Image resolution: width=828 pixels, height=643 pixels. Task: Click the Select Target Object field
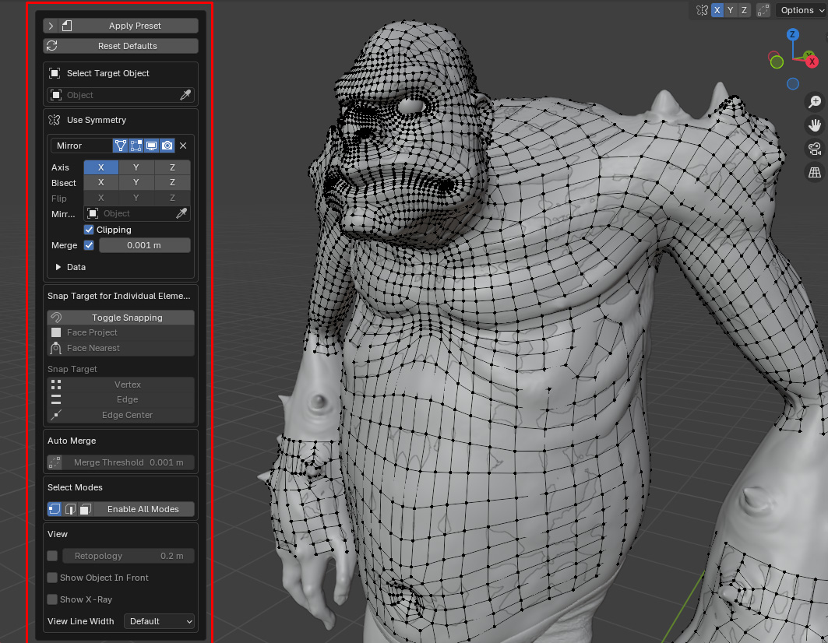121,95
